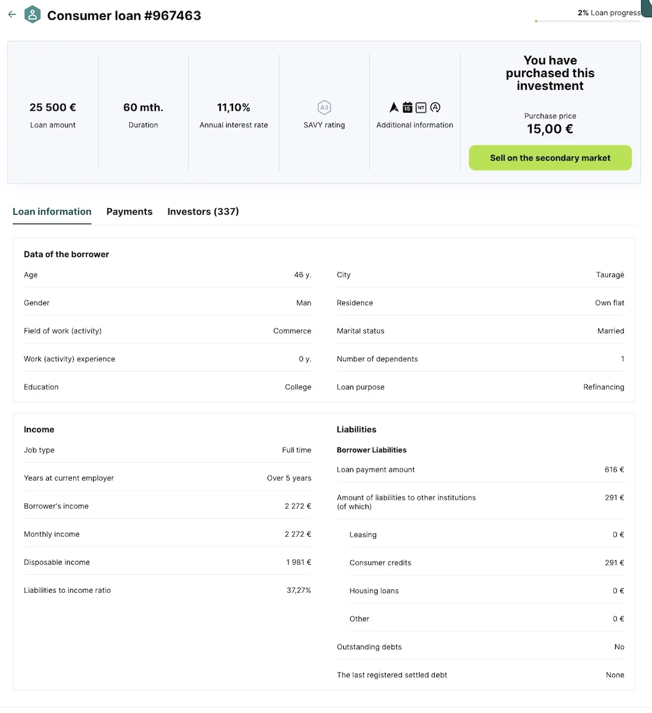Click the calendar 15 icon

[x=407, y=108]
